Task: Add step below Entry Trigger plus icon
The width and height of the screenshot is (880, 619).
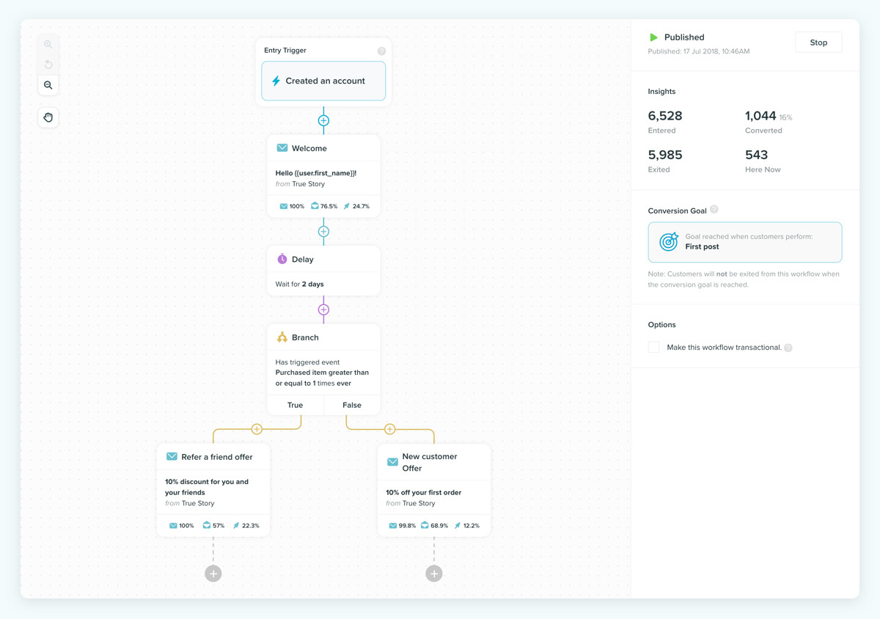Action: (323, 120)
